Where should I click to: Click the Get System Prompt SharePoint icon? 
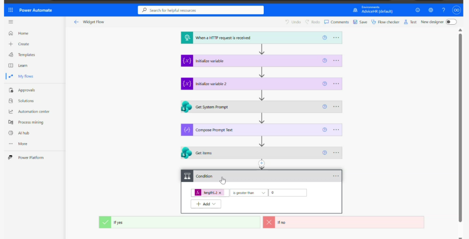click(x=187, y=107)
